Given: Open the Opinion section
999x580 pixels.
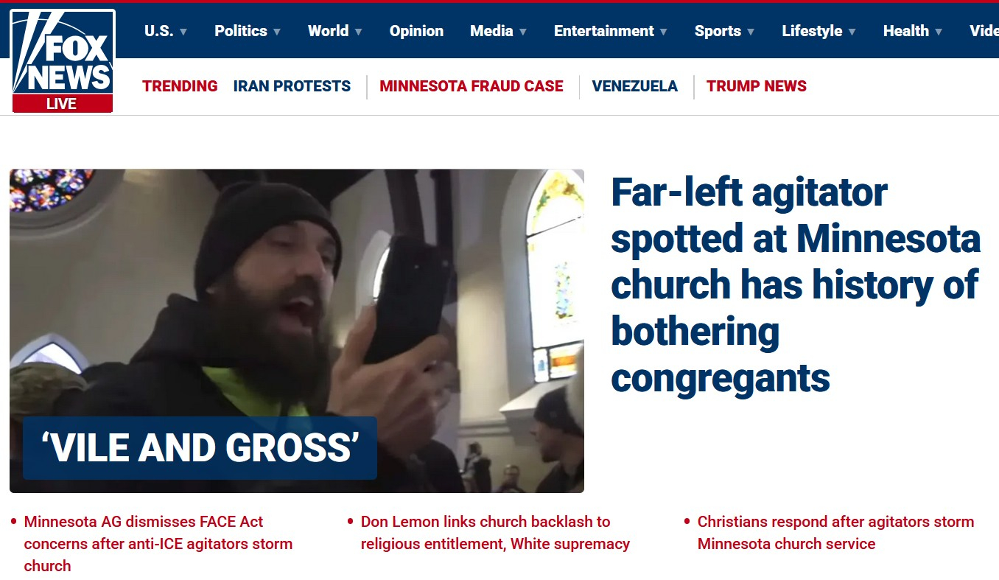Looking at the screenshot, I should pos(416,31).
